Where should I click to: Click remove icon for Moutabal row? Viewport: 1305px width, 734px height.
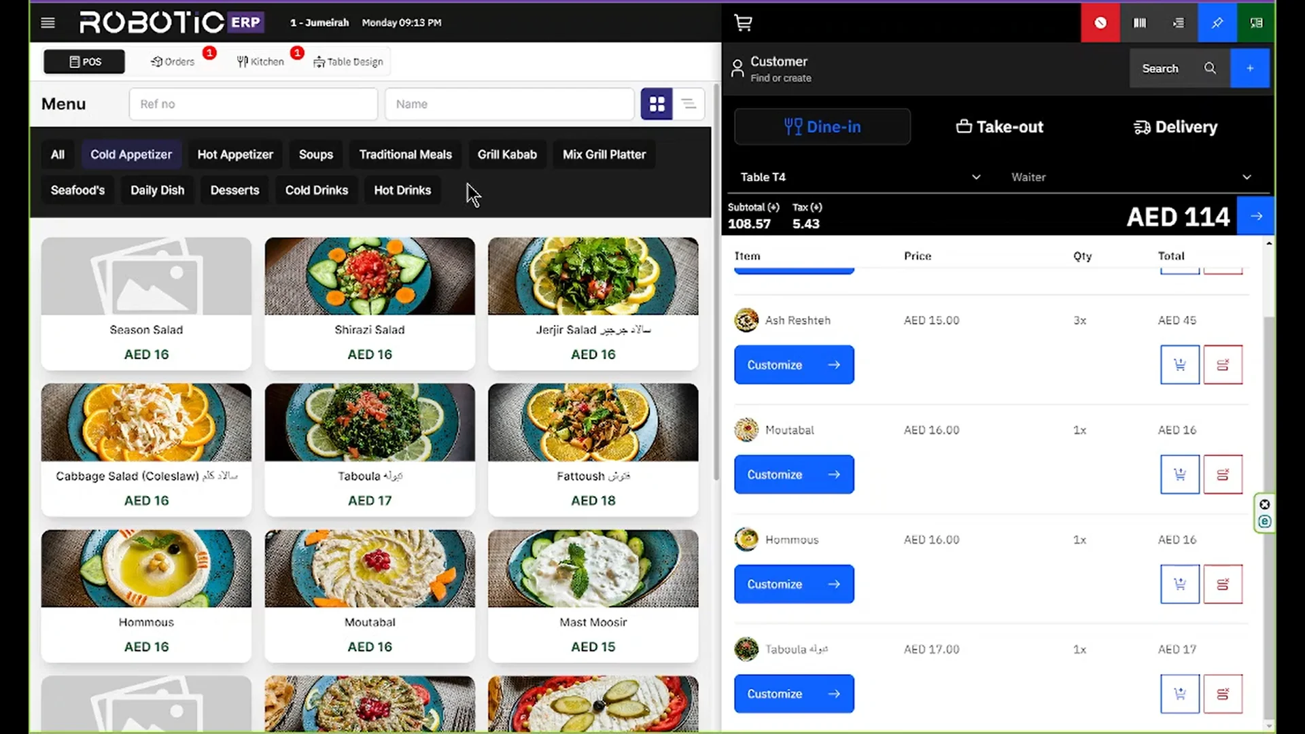tap(1223, 474)
